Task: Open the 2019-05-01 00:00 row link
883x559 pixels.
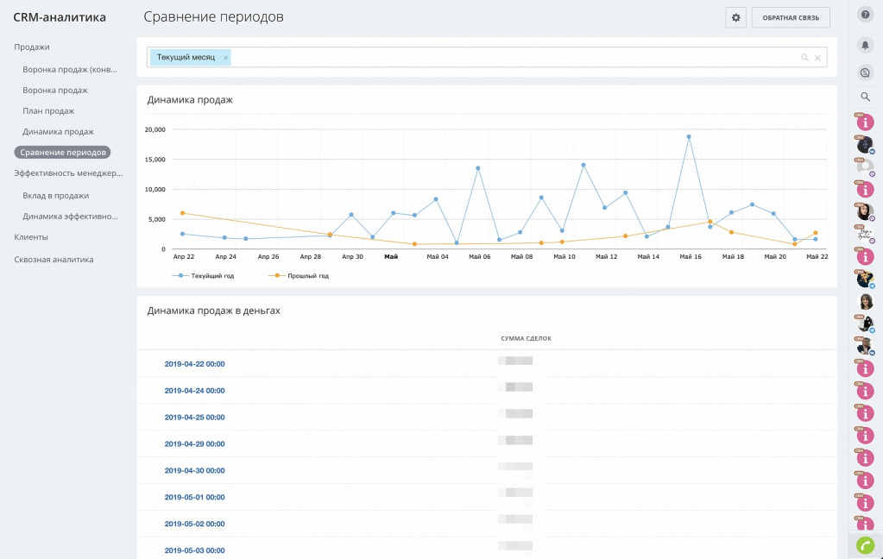Action: pos(194,497)
